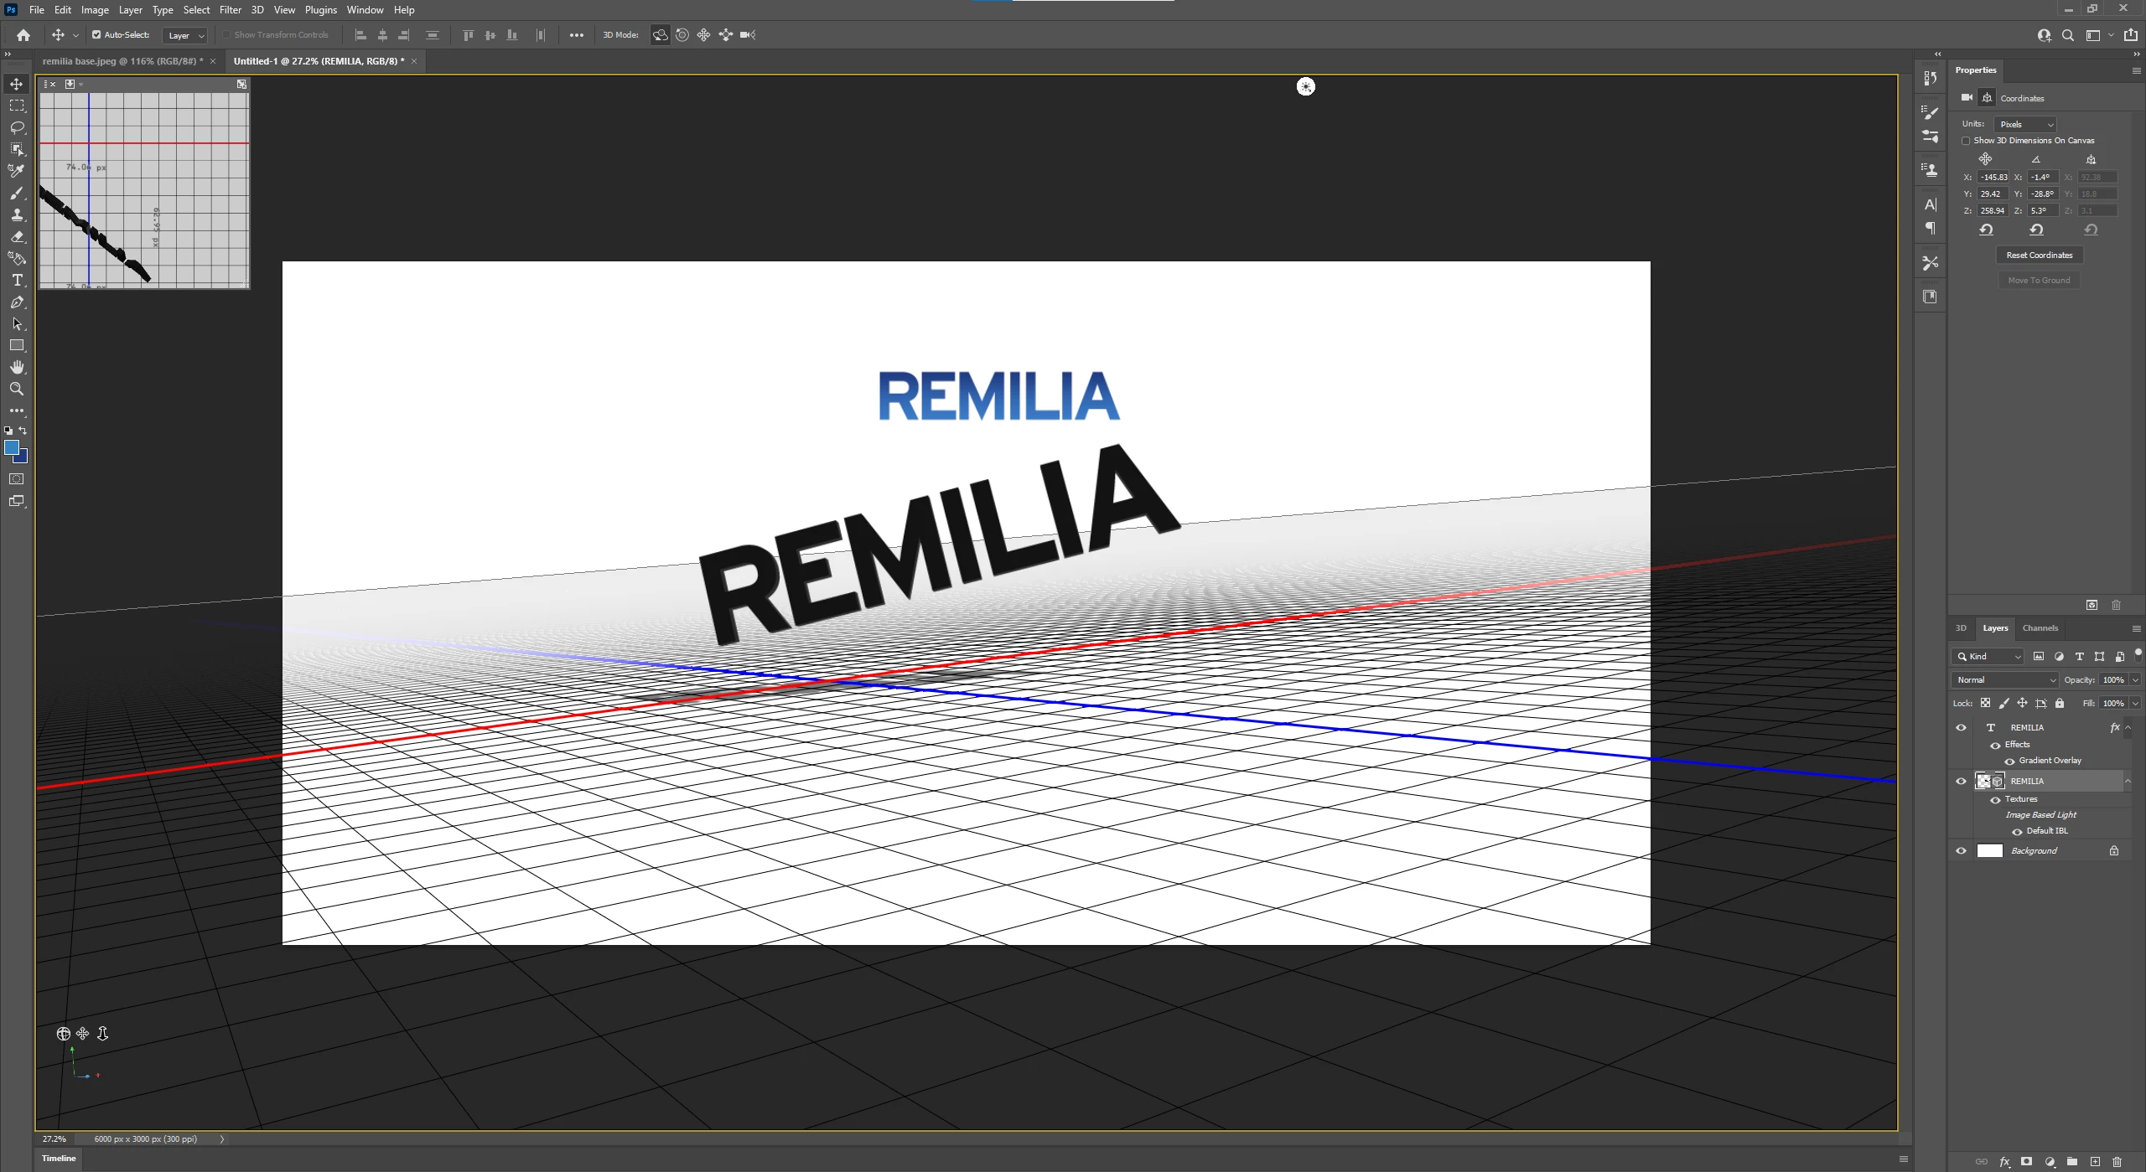
Task: Open the Filter menu
Action: coord(231,10)
